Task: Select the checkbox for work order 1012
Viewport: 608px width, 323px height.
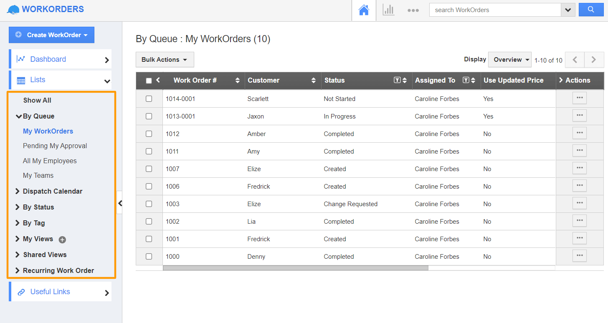Action: click(x=149, y=134)
